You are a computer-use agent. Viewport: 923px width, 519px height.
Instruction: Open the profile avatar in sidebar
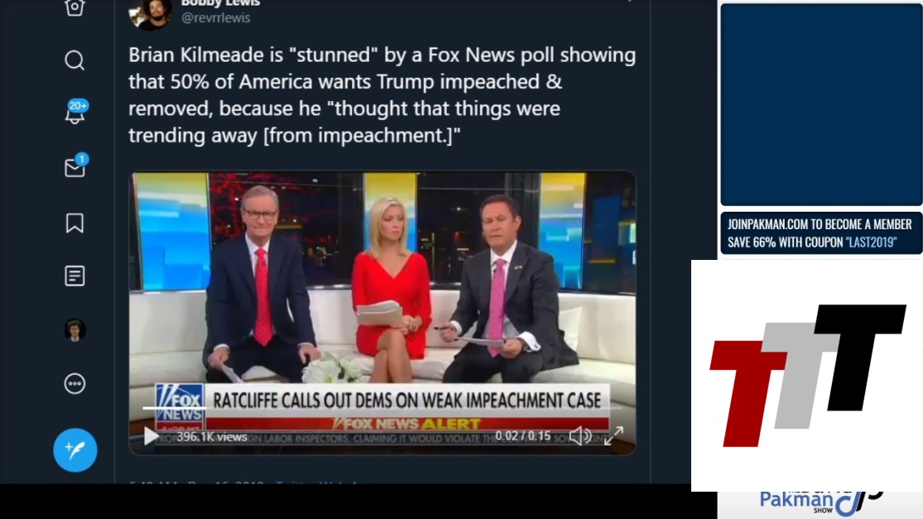(75, 330)
